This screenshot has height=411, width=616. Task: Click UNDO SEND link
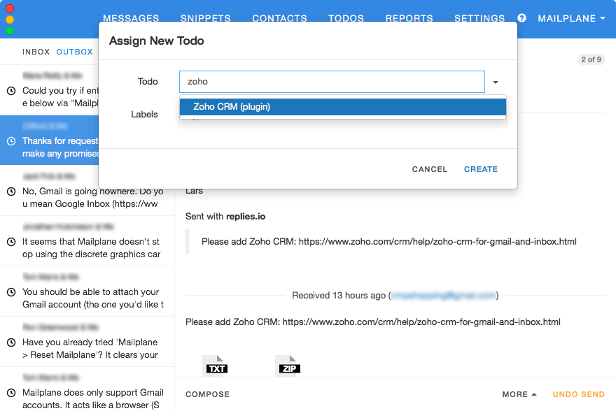[578, 394]
